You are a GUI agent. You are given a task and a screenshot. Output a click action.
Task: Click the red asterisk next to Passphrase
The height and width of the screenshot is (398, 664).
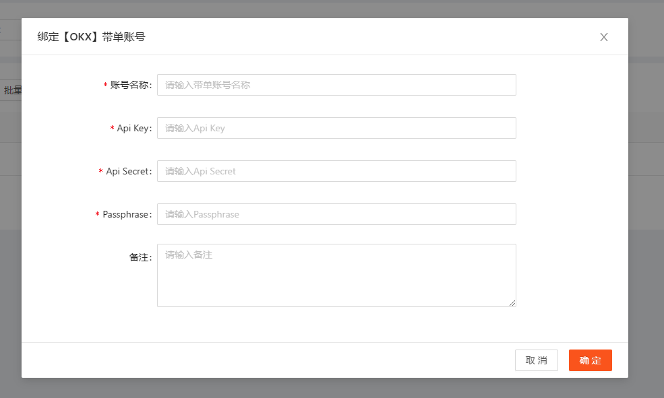[x=97, y=214]
